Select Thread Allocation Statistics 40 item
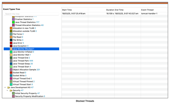 [29, 25]
